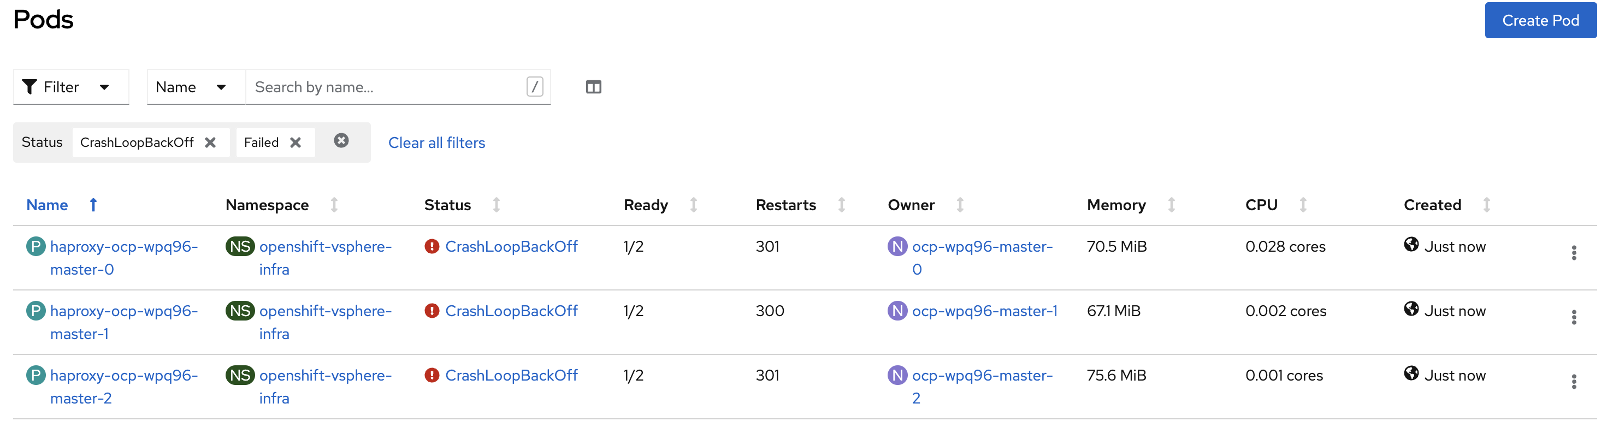Viewport: 1607px width, 439px height.
Task: Click the column management icon
Action: [593, 87]
